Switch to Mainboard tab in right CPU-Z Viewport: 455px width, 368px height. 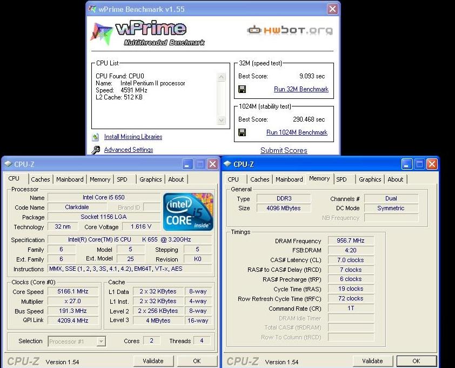[289, 179]
